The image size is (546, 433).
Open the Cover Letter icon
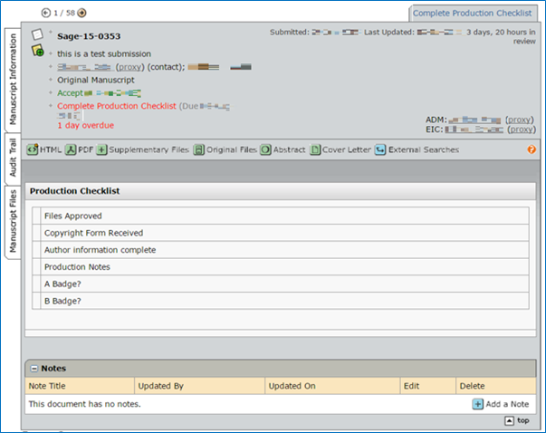(315, 149)
